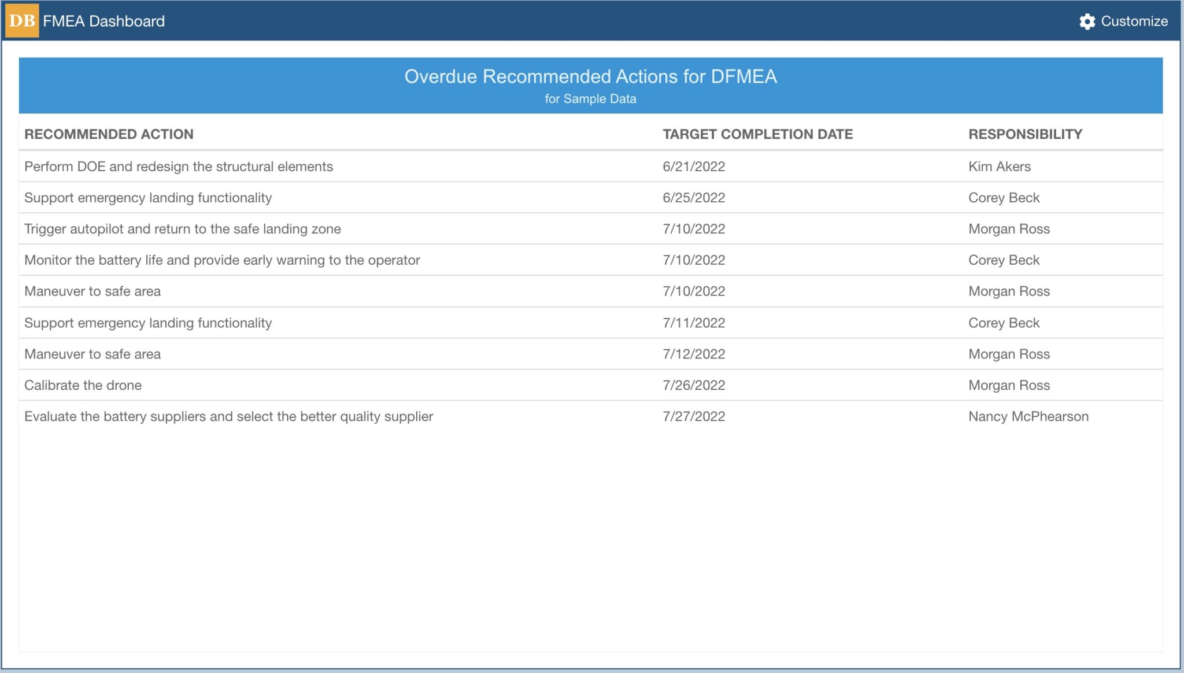The image size is (1184, 673).
Task: Click Nancy McPhearson in the Responsibility column
Action: [1028, 416]
